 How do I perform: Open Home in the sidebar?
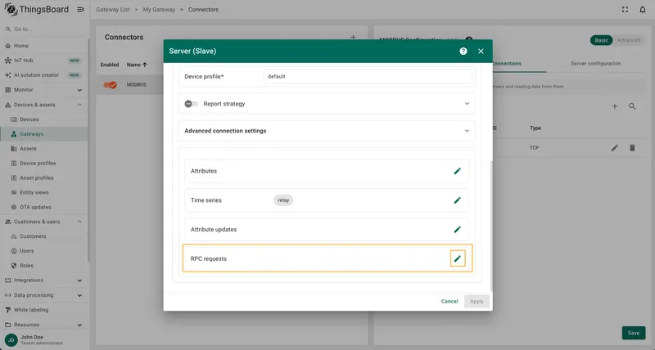44,46
